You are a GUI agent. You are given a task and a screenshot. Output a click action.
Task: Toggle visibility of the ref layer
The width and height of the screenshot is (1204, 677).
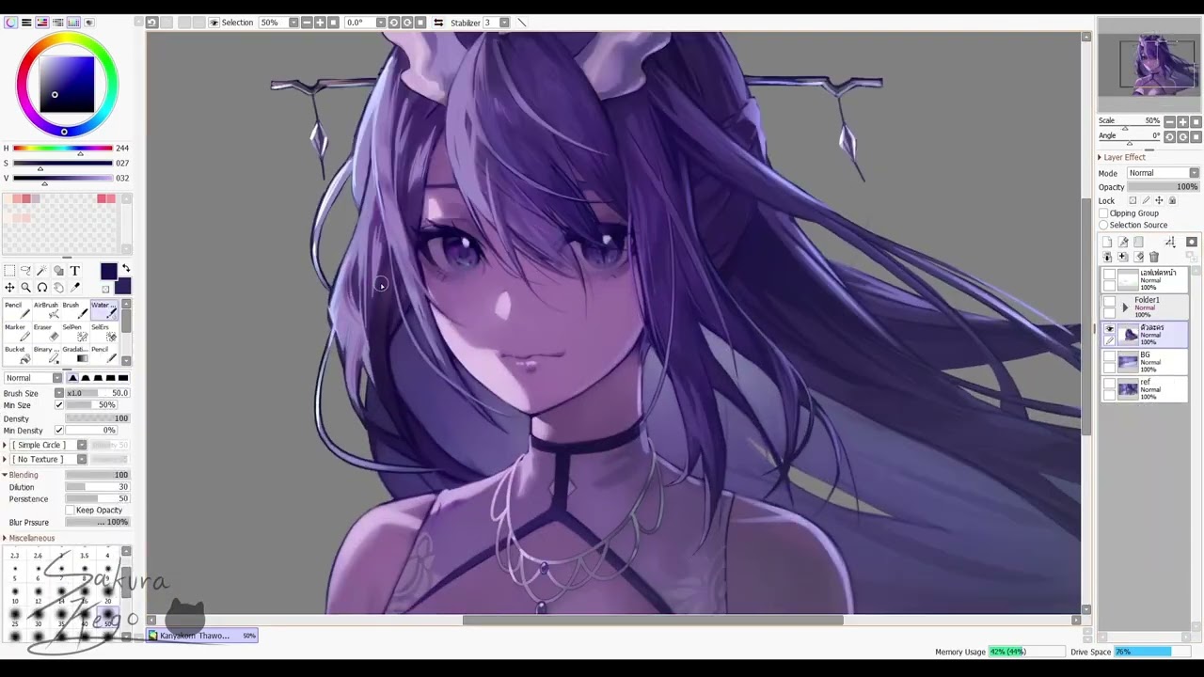[1109, 385]
